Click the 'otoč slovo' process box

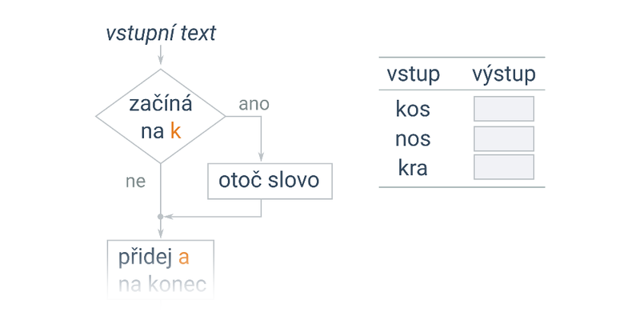point(270,182)
